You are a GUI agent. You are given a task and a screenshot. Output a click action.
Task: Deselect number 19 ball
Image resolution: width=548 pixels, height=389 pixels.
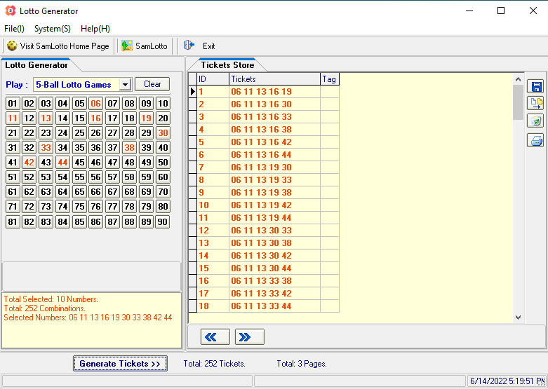(146, 118)
